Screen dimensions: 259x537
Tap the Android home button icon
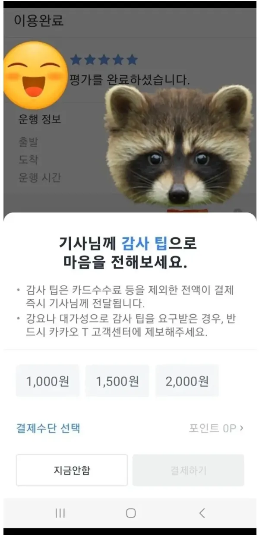coord(131,513)
